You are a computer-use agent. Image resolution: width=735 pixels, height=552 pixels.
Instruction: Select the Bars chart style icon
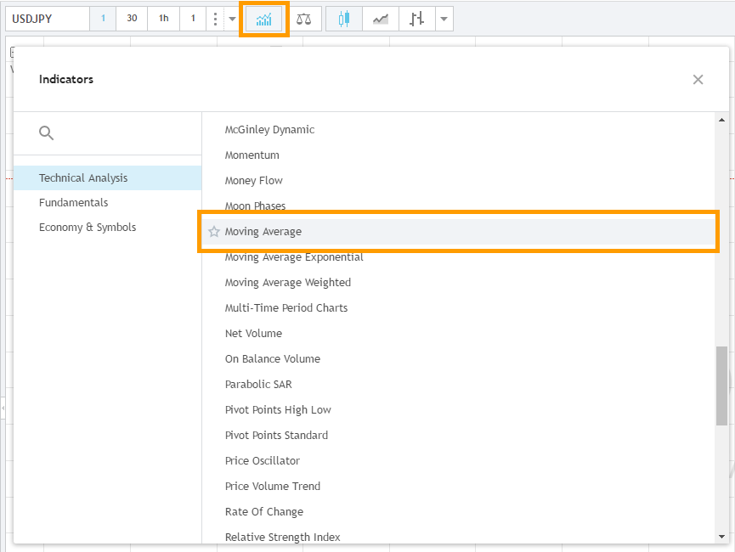(416, 20)
